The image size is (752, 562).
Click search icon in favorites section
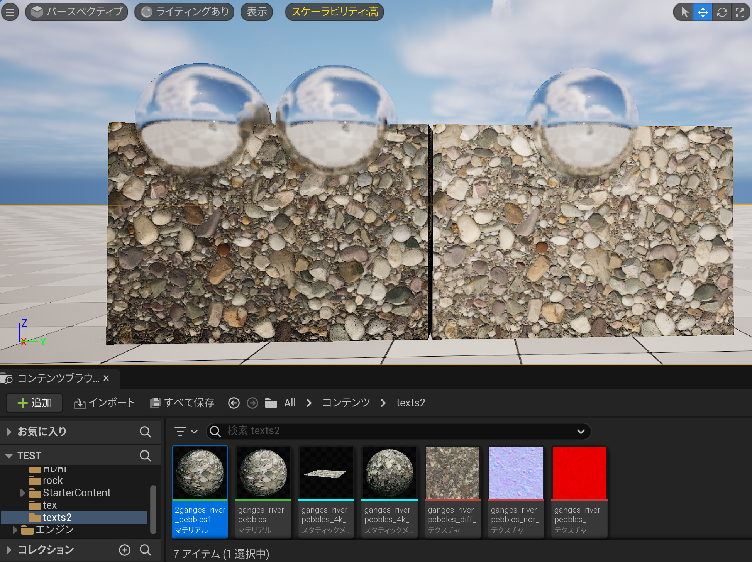pos(145,432)
